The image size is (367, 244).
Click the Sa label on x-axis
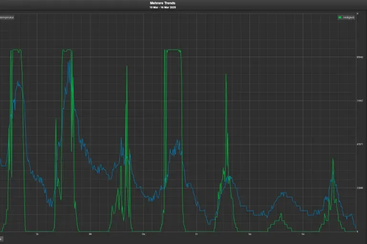(250, 234)
